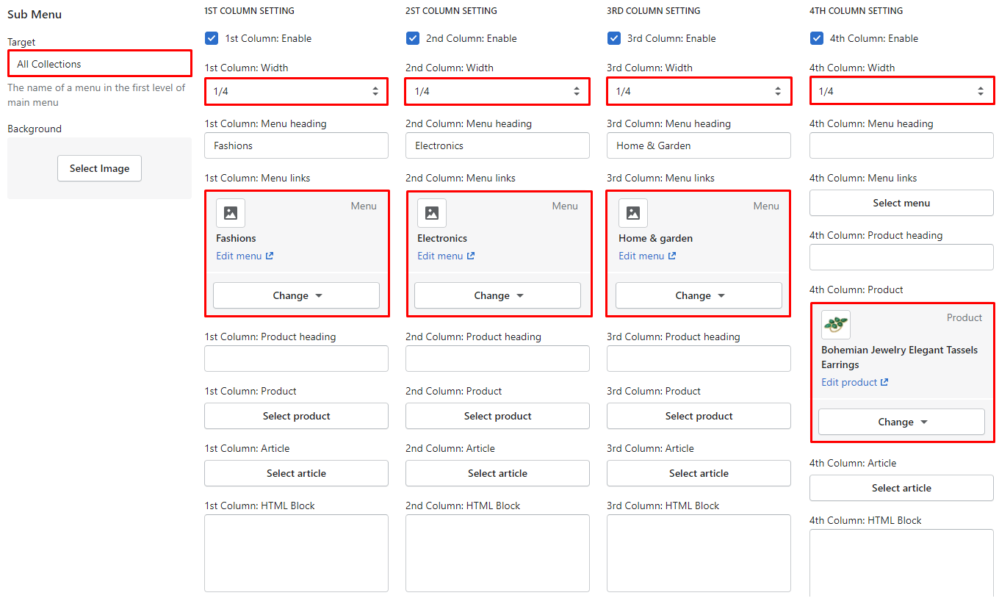Click the Target input with All Collections
999x601 pixels.
pos(99,63)
